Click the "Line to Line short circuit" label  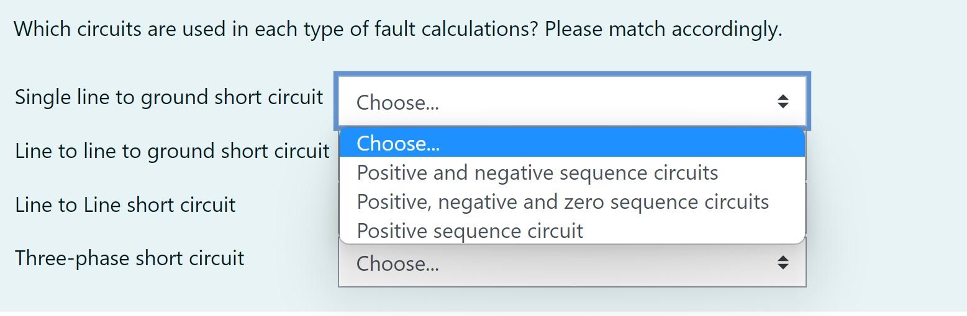click(x=125, y=205)
